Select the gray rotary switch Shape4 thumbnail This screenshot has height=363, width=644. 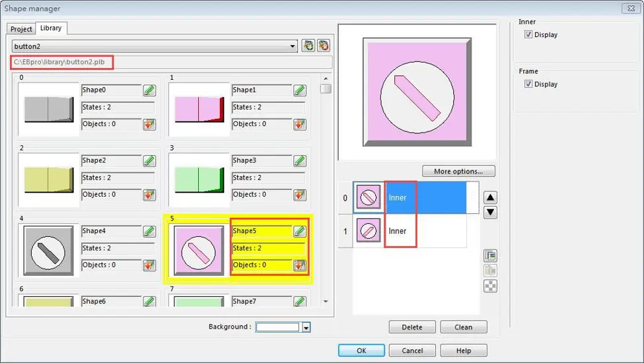48,250
